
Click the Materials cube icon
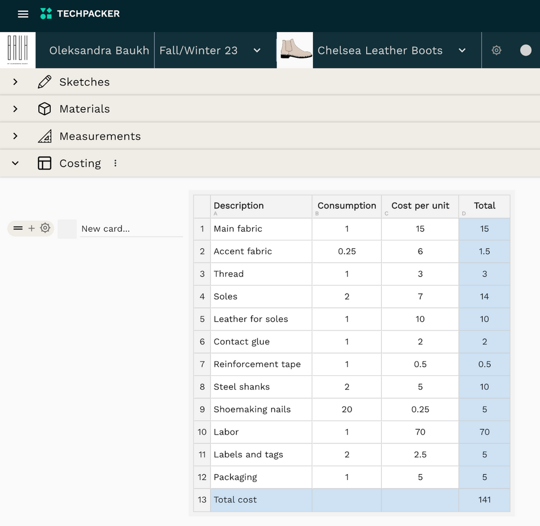click(x=45, y=109)
